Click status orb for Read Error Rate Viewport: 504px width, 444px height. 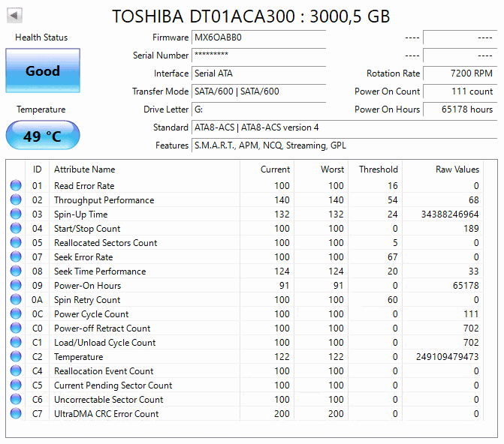click(16, 185)
